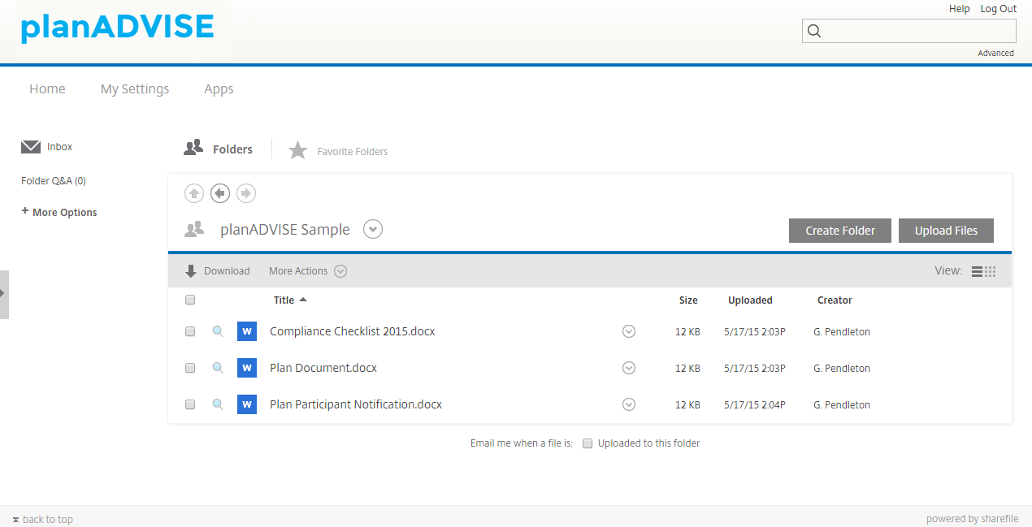This screenshot has width=1032, height=527.
Task: Open Inbox link in sidebar
Action: tap(59, 147)
